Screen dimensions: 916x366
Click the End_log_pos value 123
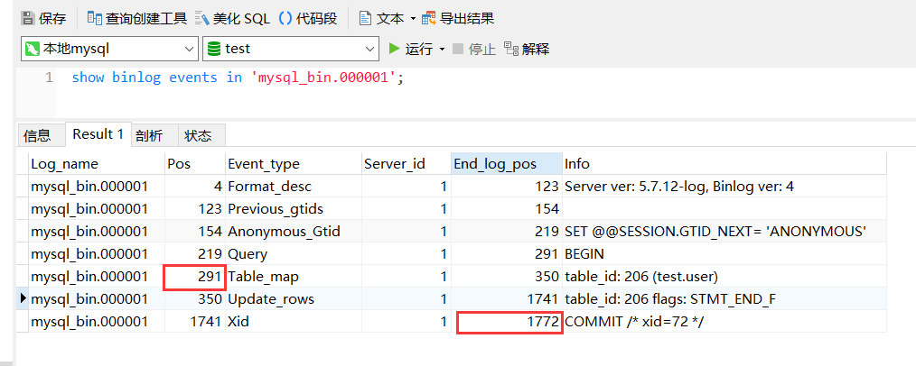[507, 187]
